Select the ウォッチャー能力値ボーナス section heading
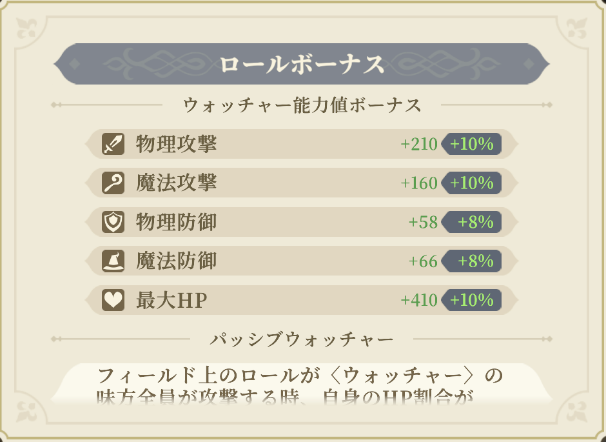Image resolution: width=606 pixels, height=442 pixels. 302,105
